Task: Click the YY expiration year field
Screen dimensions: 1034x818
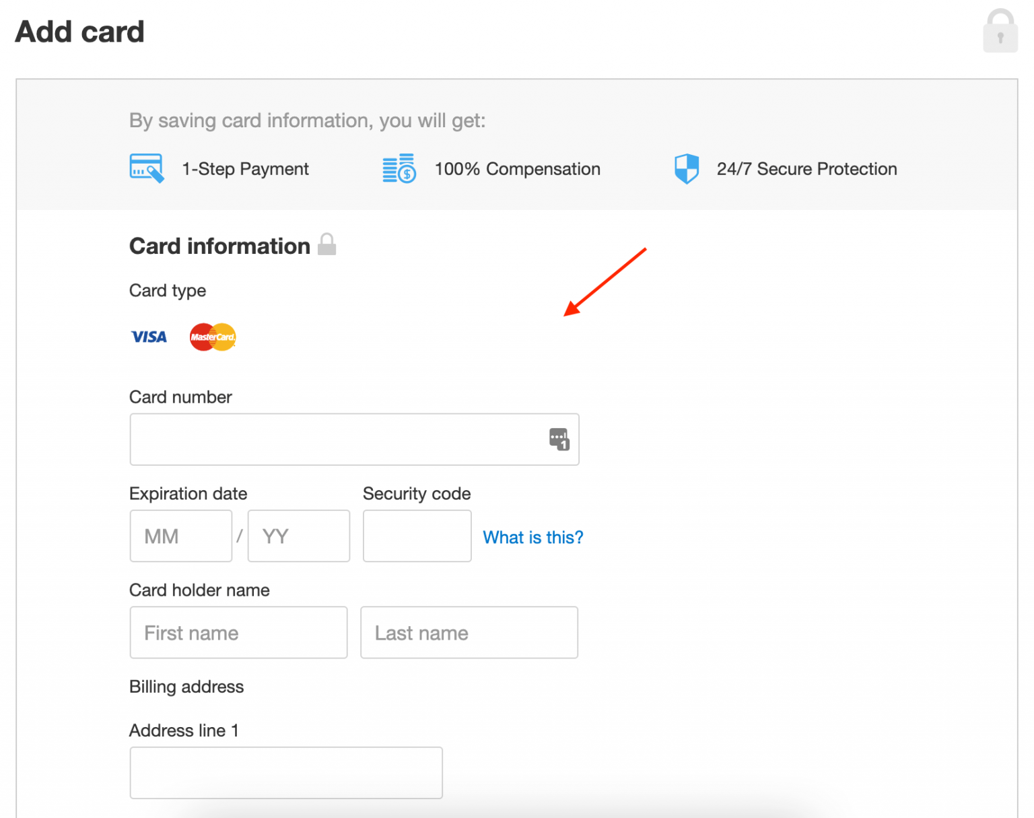Action: [298, 536]
